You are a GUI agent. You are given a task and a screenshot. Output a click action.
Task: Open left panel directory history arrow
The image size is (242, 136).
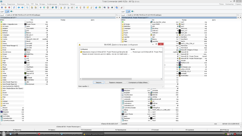coord(119,18)
